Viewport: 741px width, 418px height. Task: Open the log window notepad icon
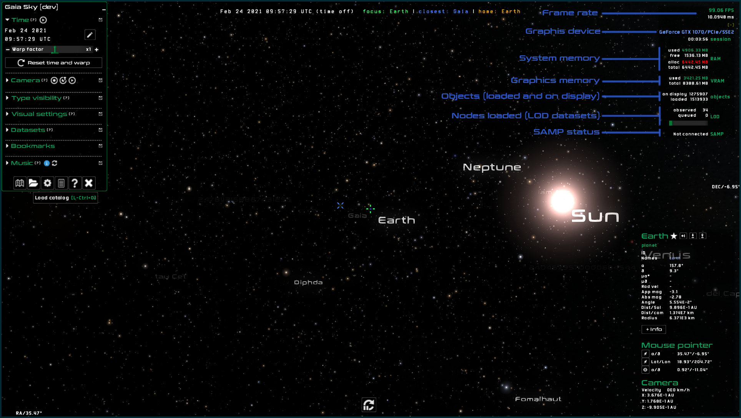[61, 183]
